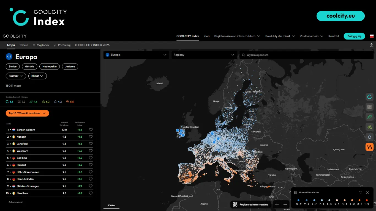Filter by Stolice
Viewport: 376px width, 211px height.
(13, 66)
